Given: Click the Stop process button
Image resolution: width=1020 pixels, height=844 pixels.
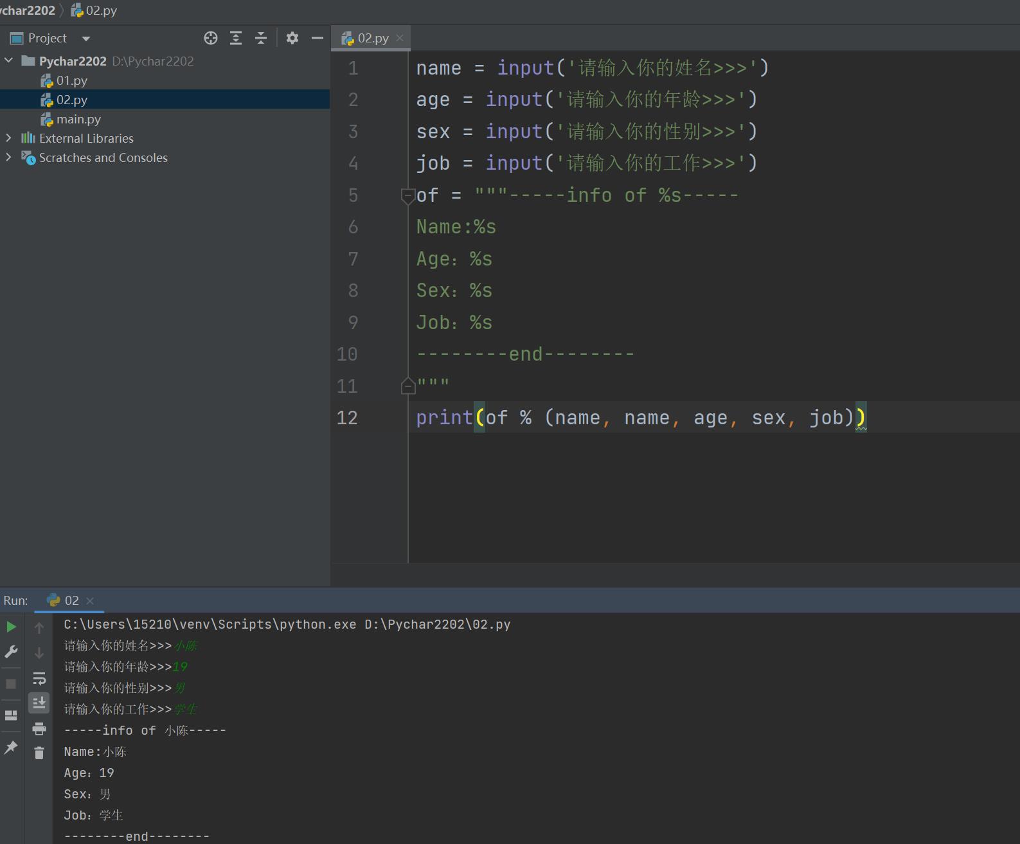Looking at the screenshot, I should point(11,684).
